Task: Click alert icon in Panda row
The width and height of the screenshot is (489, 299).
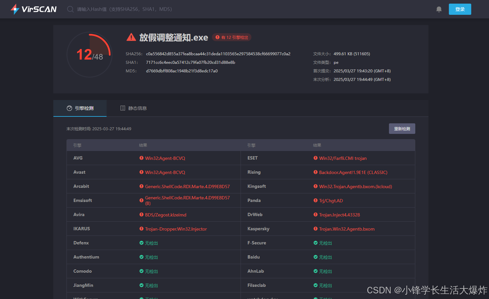Action: click(x=316, y=200)
